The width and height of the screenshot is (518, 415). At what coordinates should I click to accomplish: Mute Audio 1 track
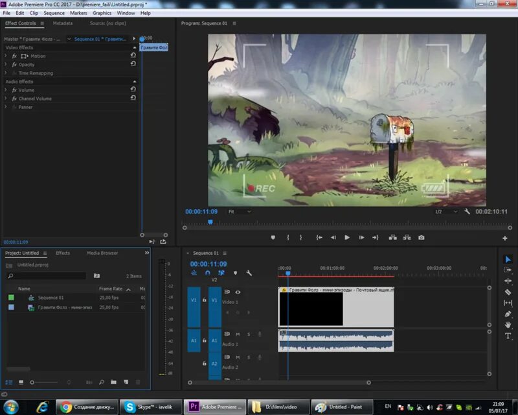(x=238, y=334)
